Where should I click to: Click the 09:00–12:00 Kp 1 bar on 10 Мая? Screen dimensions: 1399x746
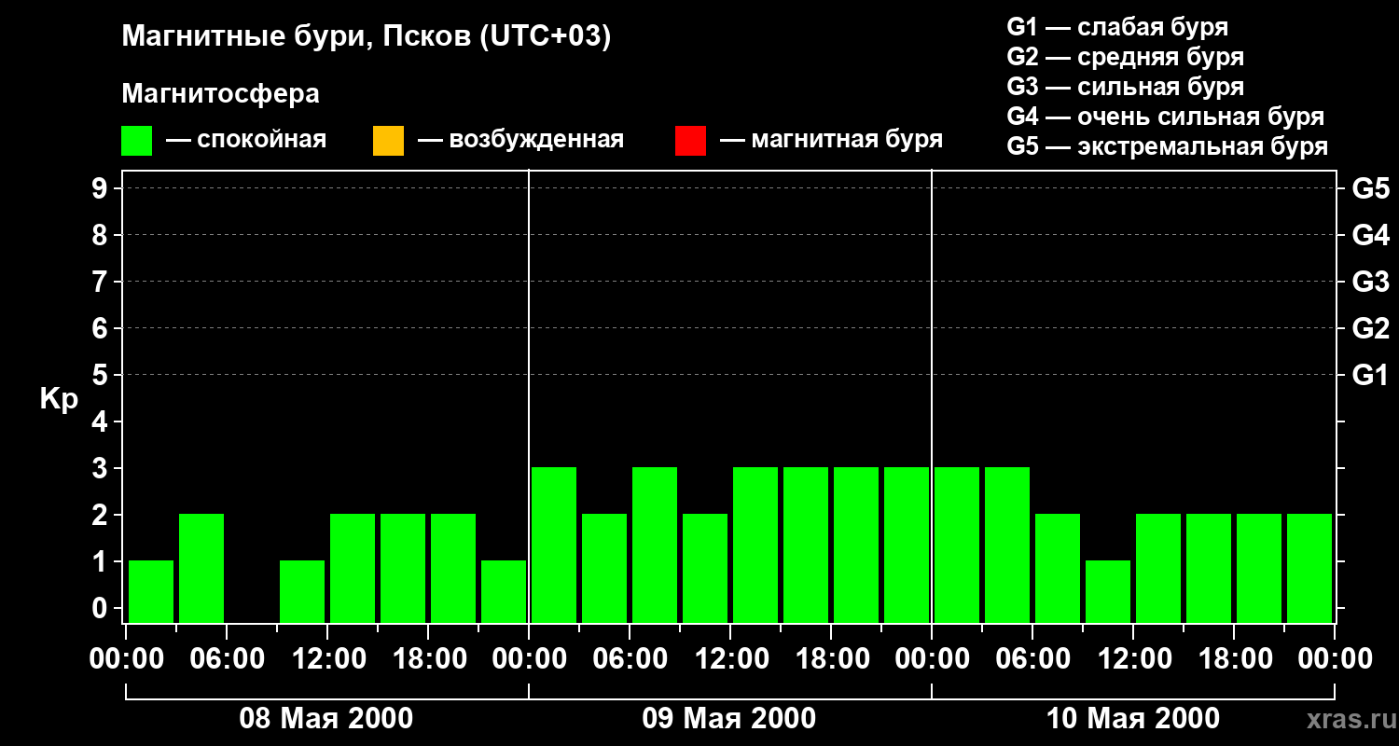point(1108,591)
